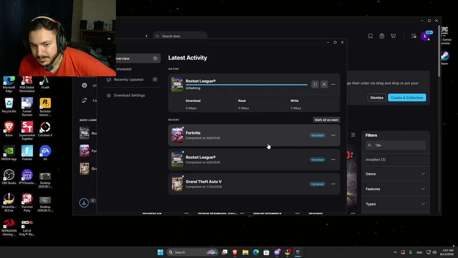Open File Explorer from the taskbar
Viewport: 458px width, 258px height.
[x=245, y=252]
